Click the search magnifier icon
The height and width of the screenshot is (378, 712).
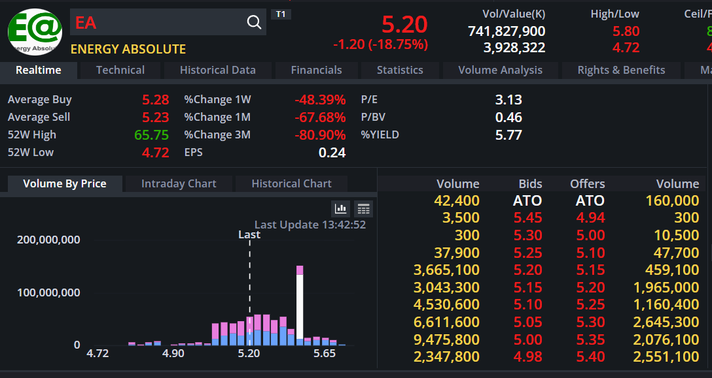(x=254, y=23)
